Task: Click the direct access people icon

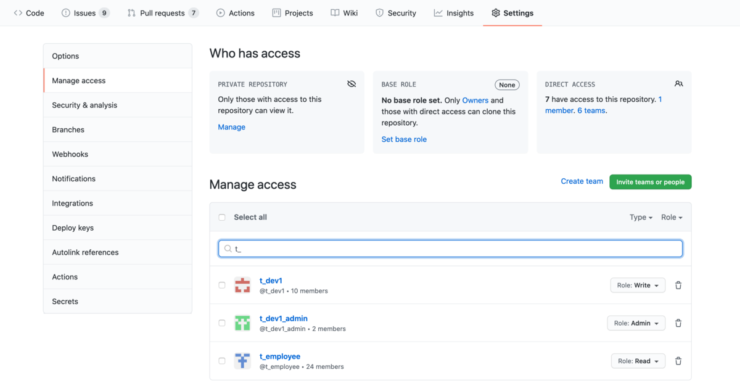Action: click(678, 84)
